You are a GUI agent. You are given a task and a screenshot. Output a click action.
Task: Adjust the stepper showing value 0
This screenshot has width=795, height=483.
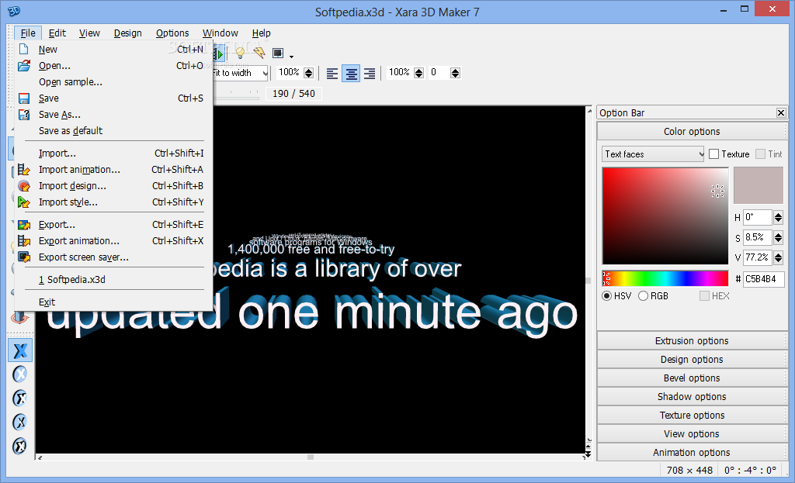point(455,73)
